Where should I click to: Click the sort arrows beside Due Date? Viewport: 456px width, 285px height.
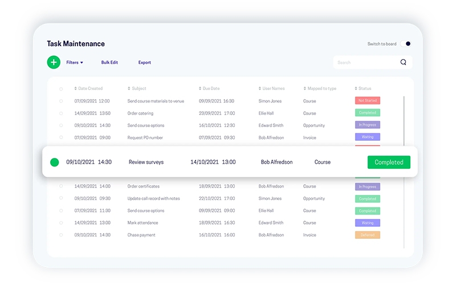point(200,89)
